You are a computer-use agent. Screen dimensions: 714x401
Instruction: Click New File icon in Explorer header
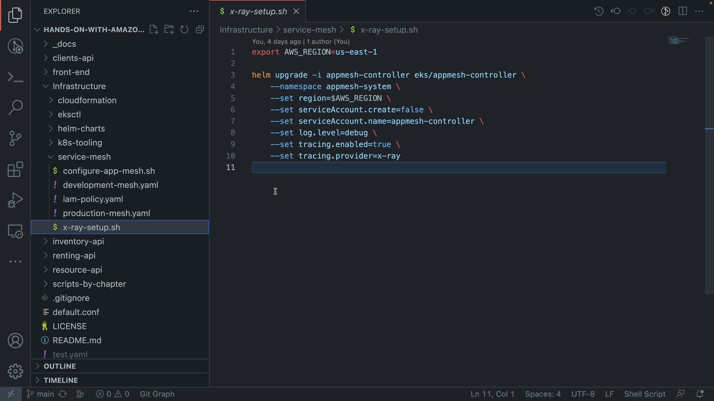pos(154,30)
